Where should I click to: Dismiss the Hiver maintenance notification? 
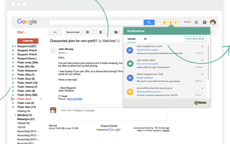point(202,88)
